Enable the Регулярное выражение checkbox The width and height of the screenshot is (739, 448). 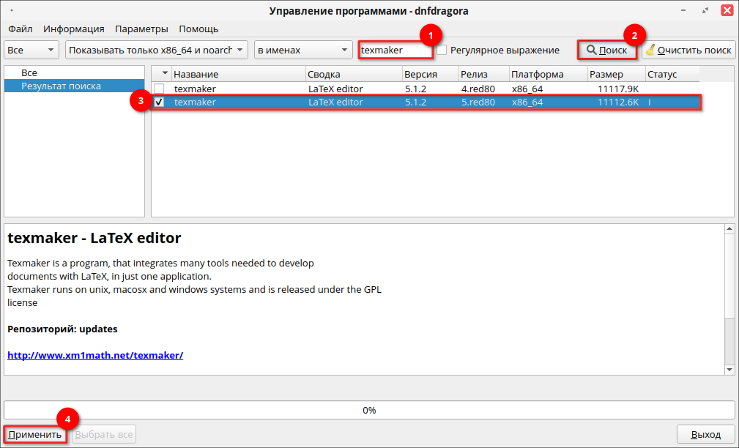pyautogui.click(x=442, y=50)
